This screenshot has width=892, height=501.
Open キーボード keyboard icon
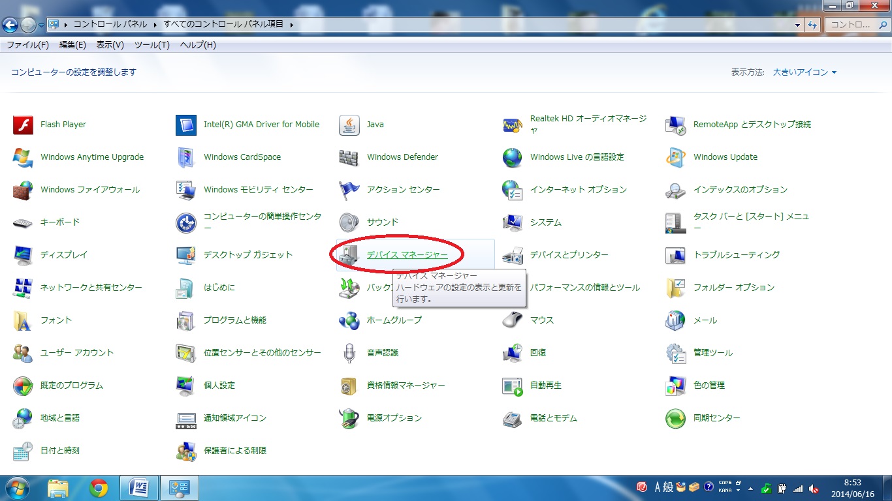click(x=23, y=222)
